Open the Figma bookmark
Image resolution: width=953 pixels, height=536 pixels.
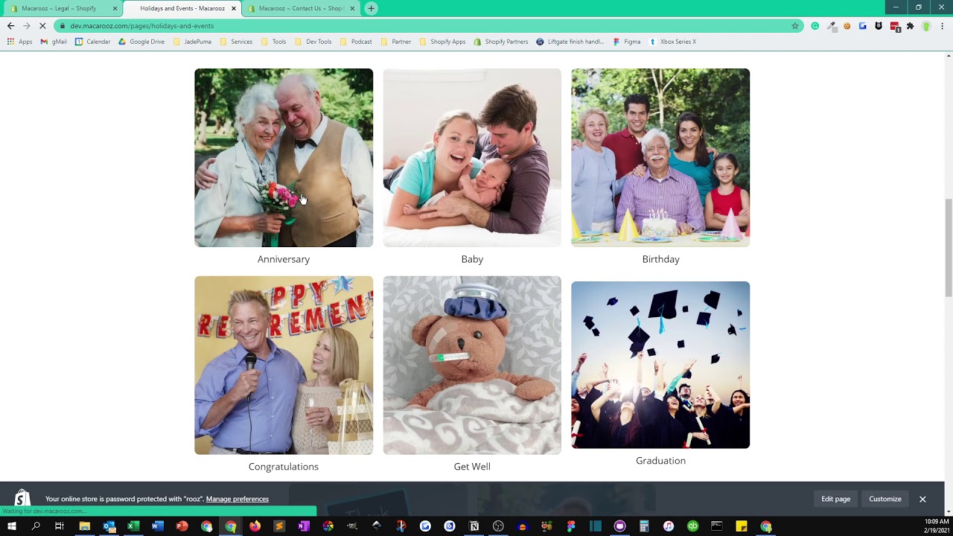(626, 42)
